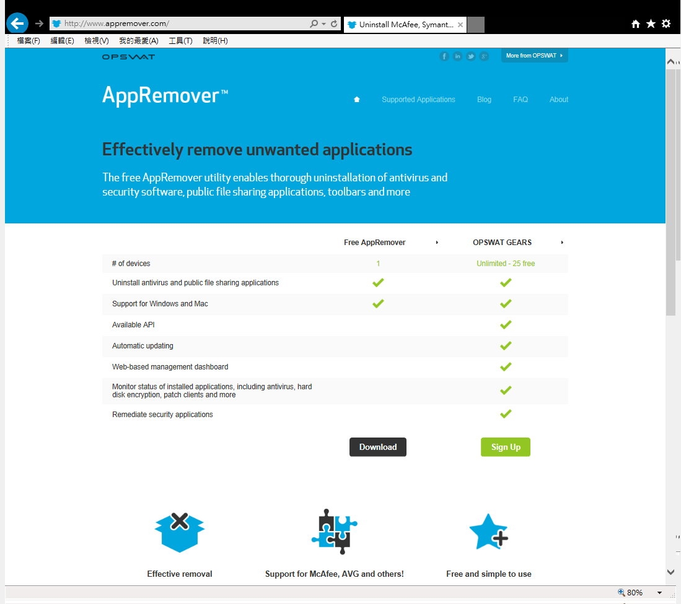Screen dimensions: 681x604
Task: Click the vertical scrollbar thumb
Action: 671,192
